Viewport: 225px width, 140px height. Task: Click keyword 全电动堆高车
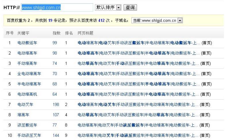pyautogui.click(x=29, y=74)
